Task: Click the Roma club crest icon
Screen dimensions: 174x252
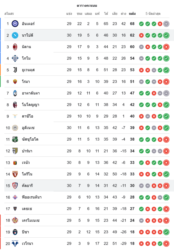Action: tap(15, 82)
